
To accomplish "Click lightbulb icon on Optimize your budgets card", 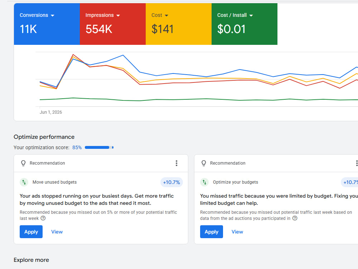I will click(x=204, y=163).
